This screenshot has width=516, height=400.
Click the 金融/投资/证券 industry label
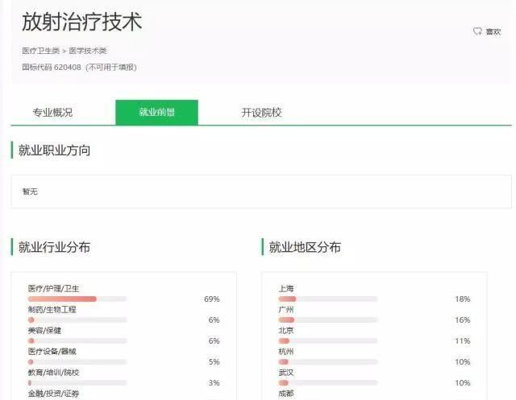click(x=54, y=394)
